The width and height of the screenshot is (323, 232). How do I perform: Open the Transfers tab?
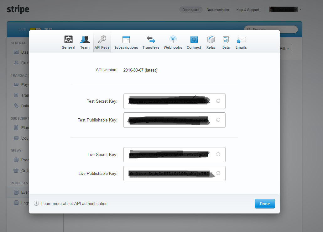(151, 42)
